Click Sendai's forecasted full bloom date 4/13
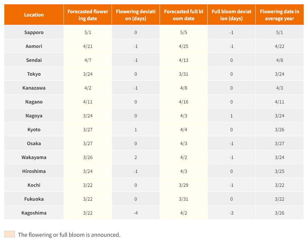The height and width of the screenshot is (244, 308). pos(183,60)
